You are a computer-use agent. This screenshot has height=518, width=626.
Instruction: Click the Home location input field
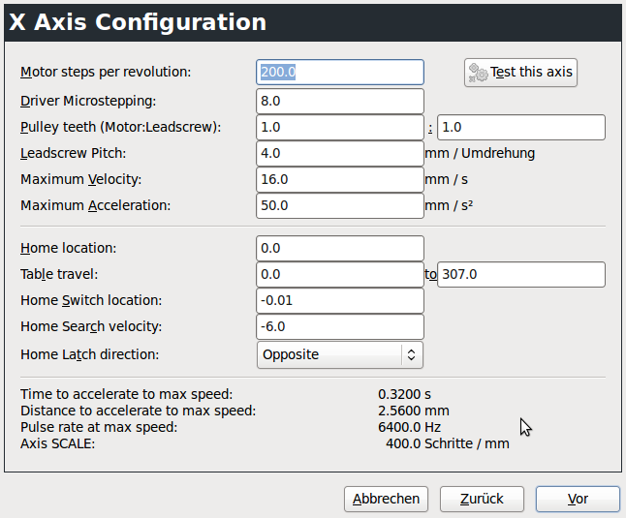(x=340, y=249)
